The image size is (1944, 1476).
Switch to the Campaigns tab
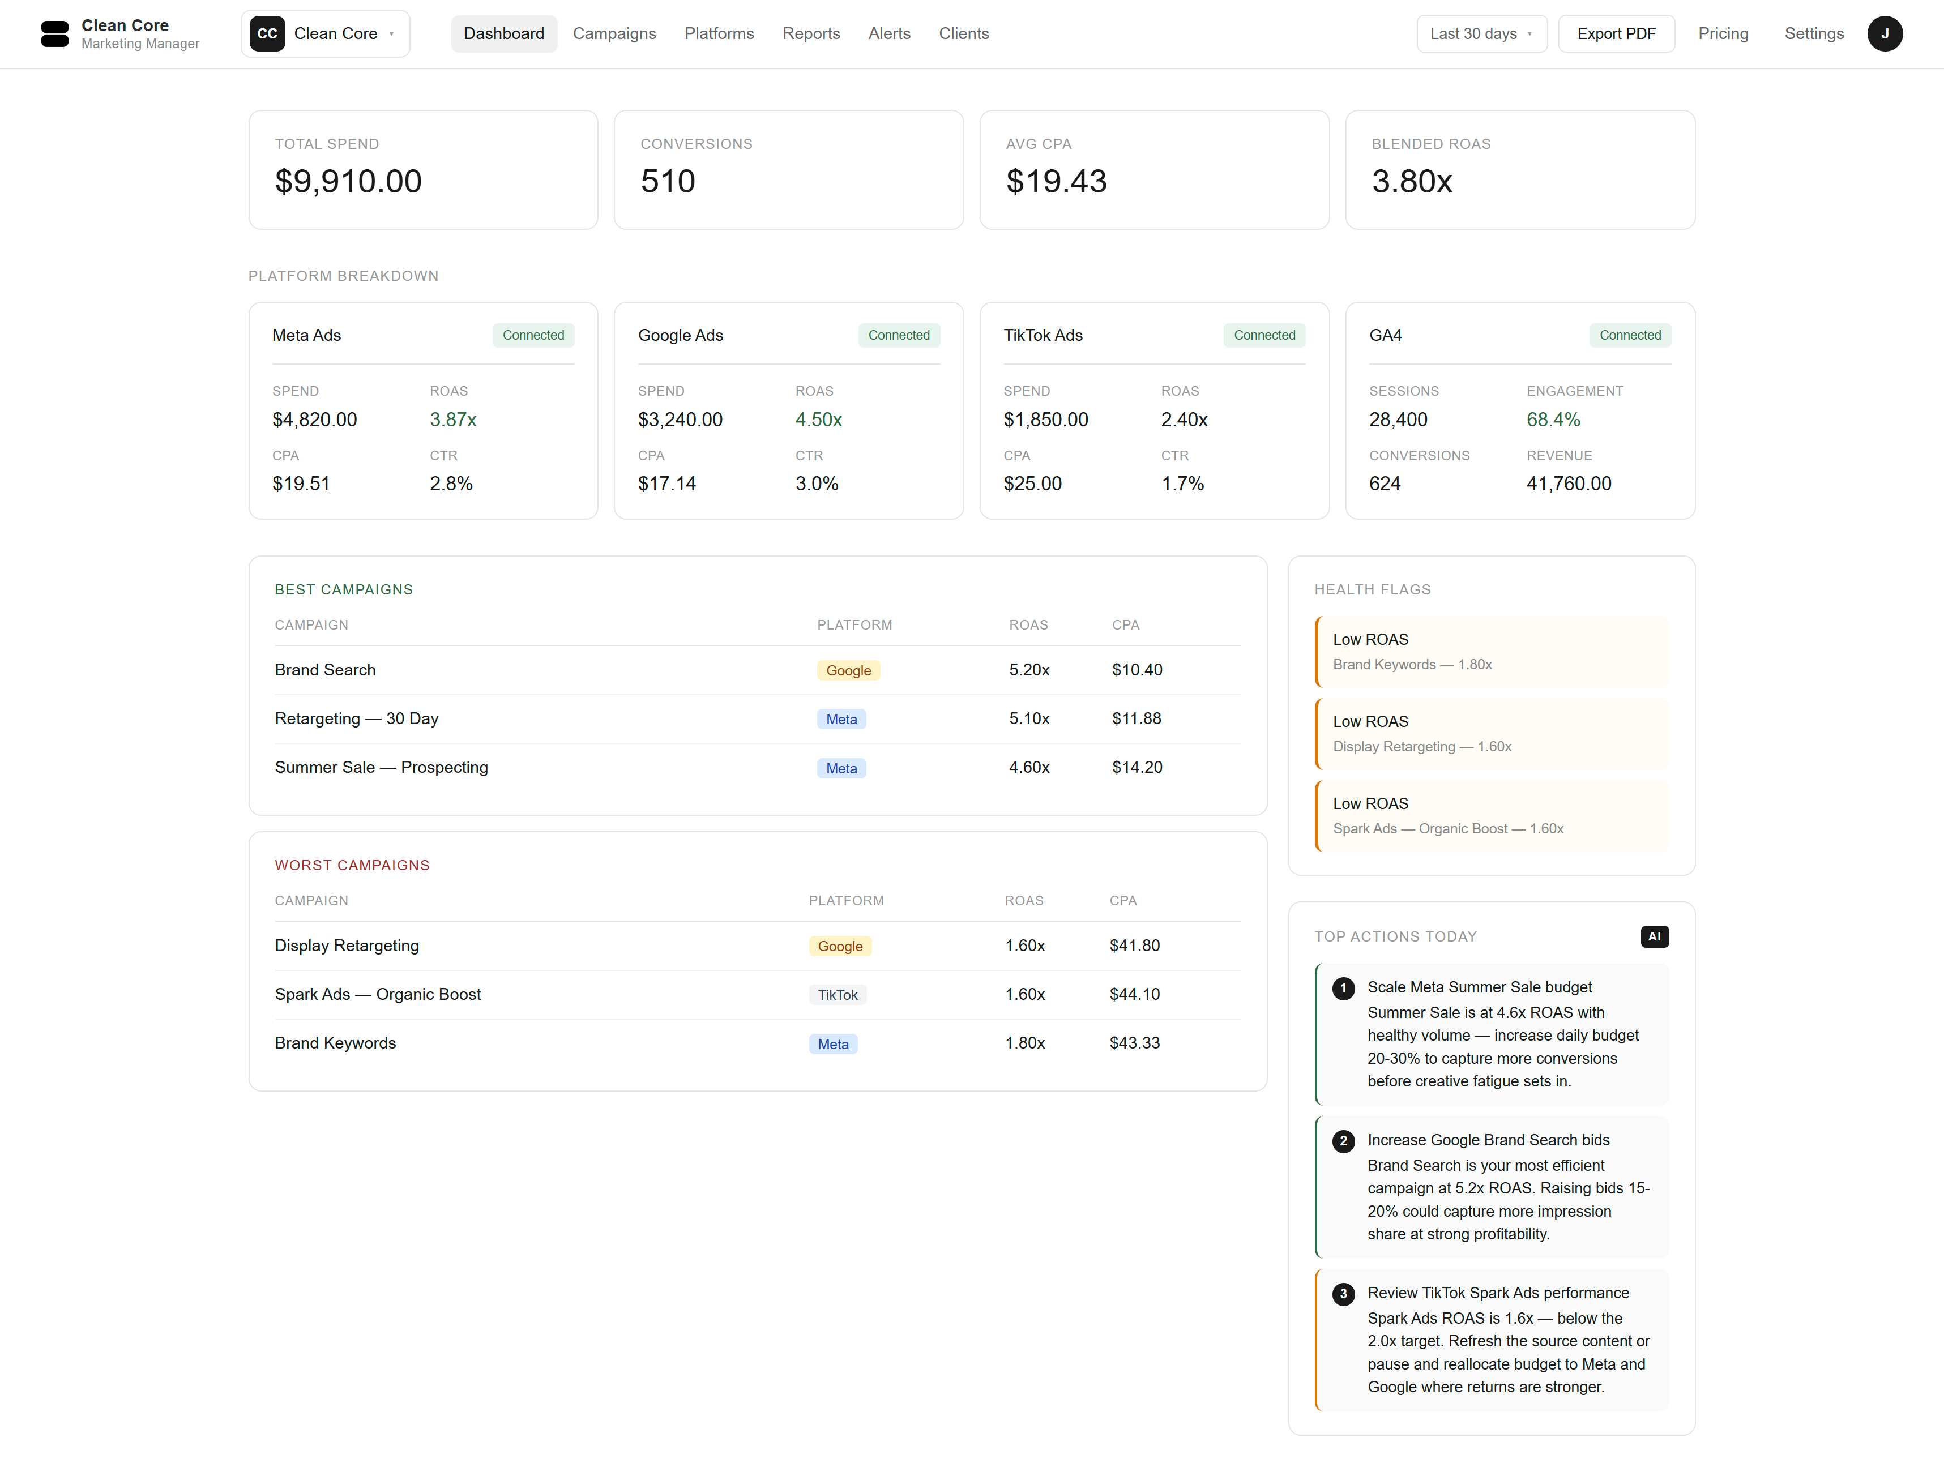[614, 33]
